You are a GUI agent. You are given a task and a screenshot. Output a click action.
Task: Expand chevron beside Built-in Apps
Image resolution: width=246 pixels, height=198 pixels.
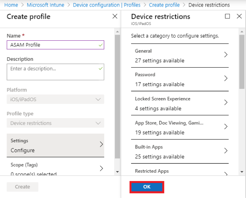tap(226, 151)
